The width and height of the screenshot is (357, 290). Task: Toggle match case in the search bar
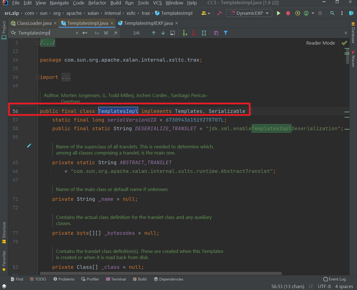pos(97,33)
